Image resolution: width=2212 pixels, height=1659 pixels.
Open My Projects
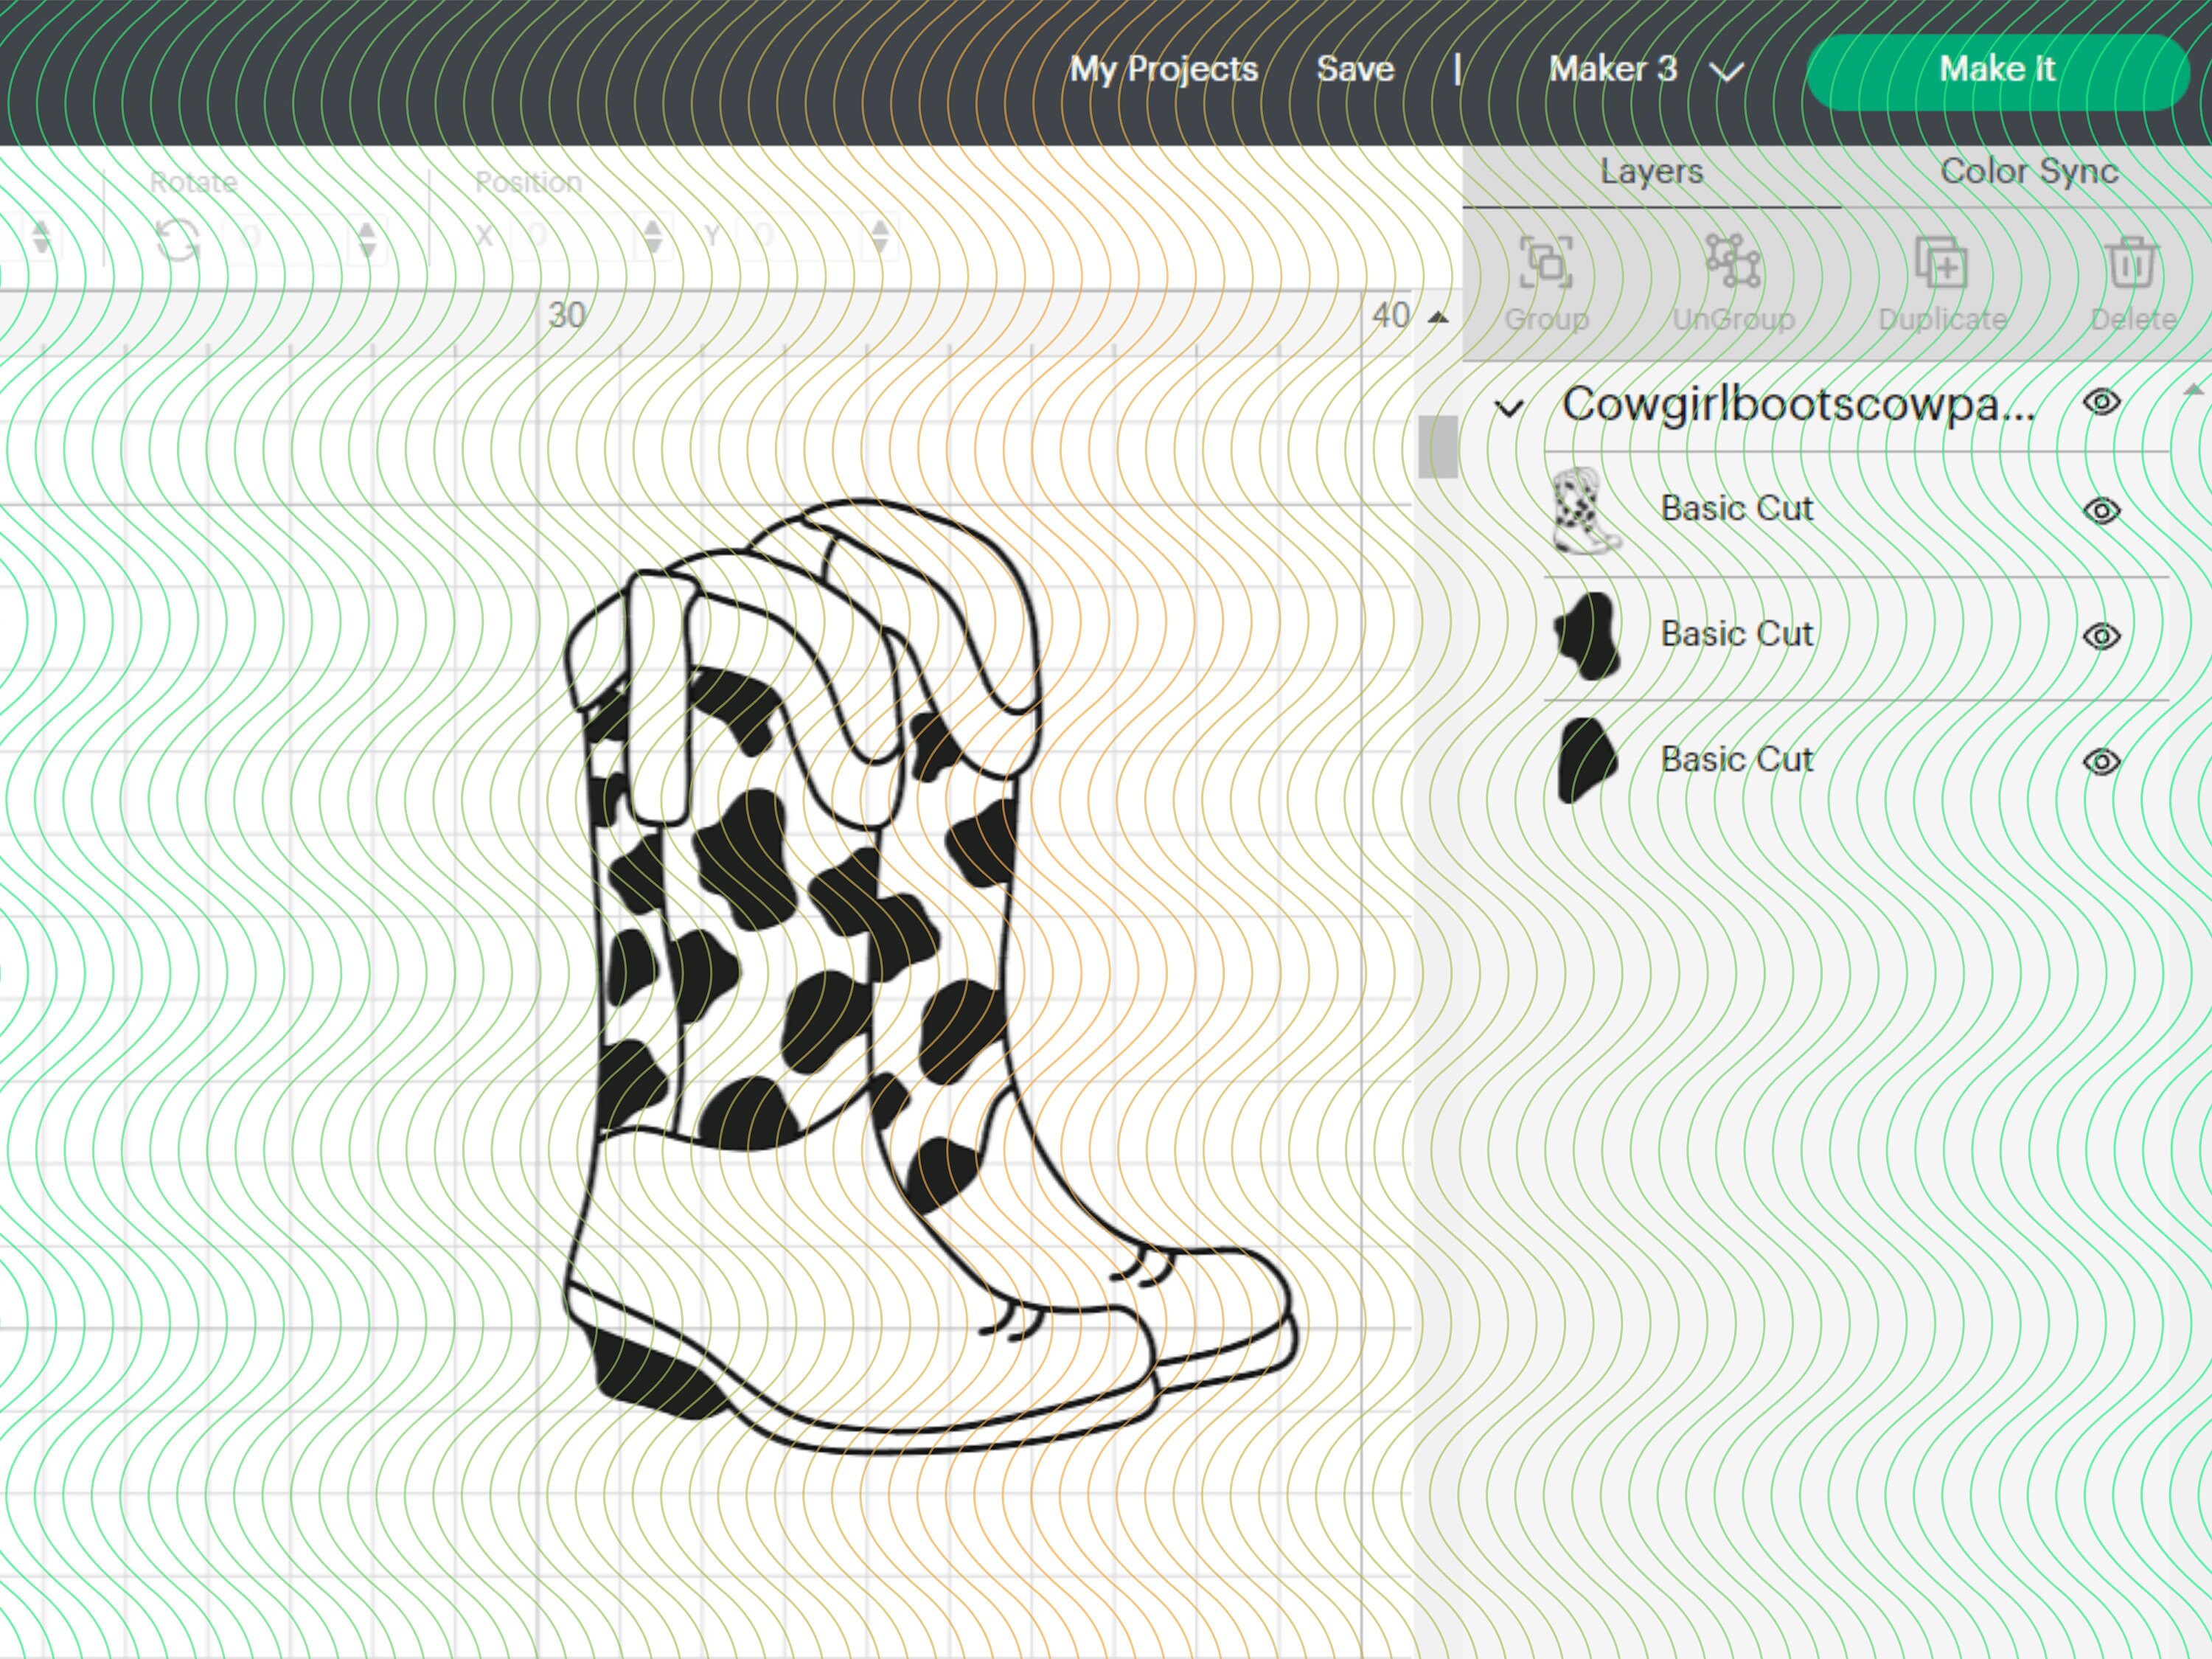1164,69
